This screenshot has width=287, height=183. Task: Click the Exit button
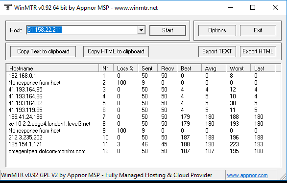click(258, 30)
